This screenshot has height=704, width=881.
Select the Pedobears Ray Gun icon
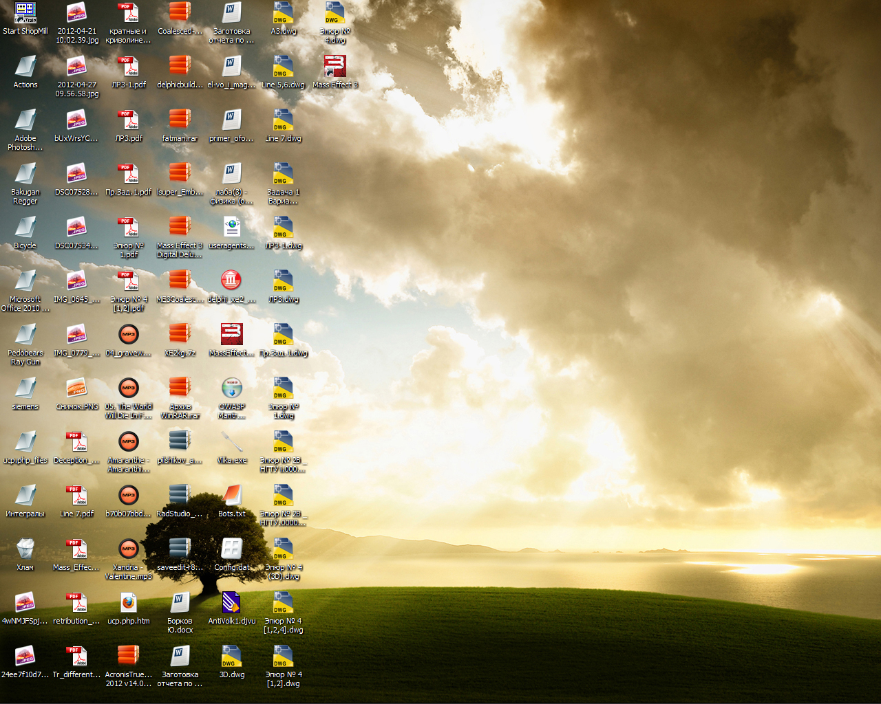pyautogui.click(x=25, y=344)
